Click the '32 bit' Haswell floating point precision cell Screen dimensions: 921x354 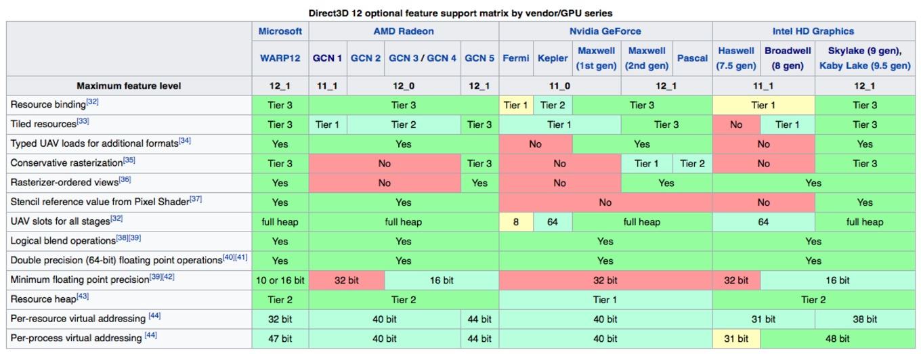click(736, 280)
